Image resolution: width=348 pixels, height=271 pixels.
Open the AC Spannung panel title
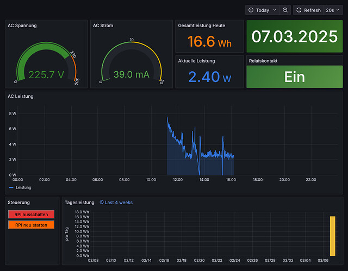click(x=22, y=26)
